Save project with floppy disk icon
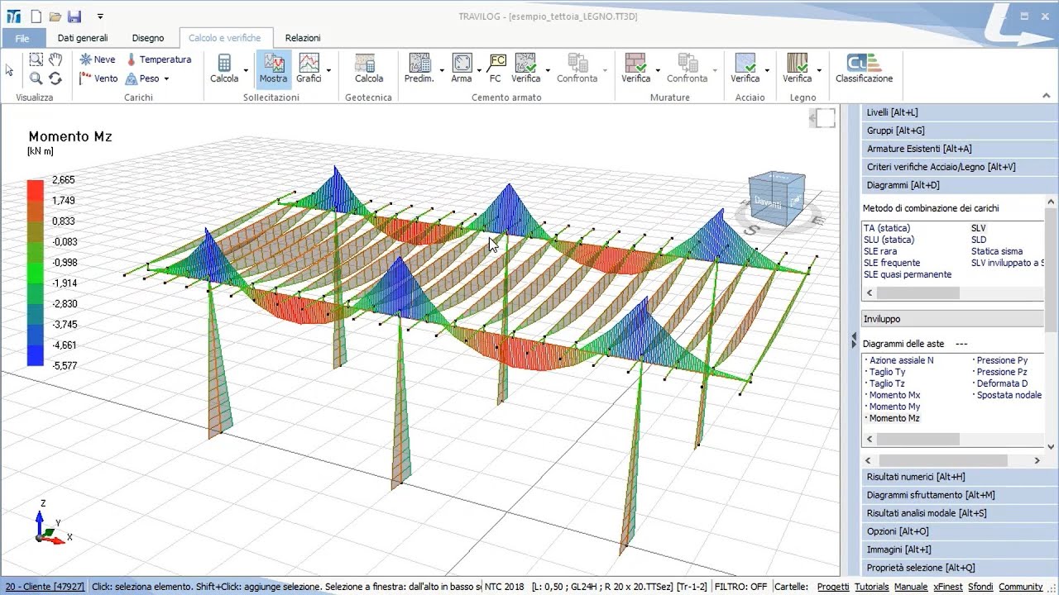This screenshot has height=595, width=1059. (74, 17)
